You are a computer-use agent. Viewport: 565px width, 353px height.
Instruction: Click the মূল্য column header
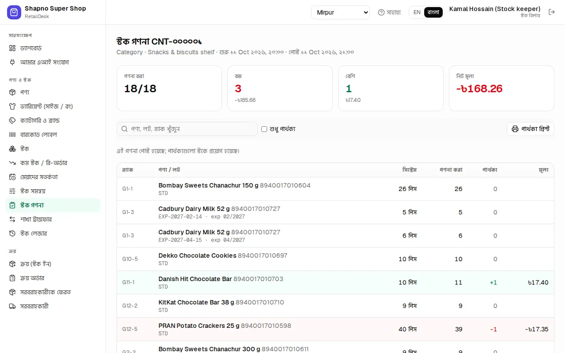coord(543,170)
